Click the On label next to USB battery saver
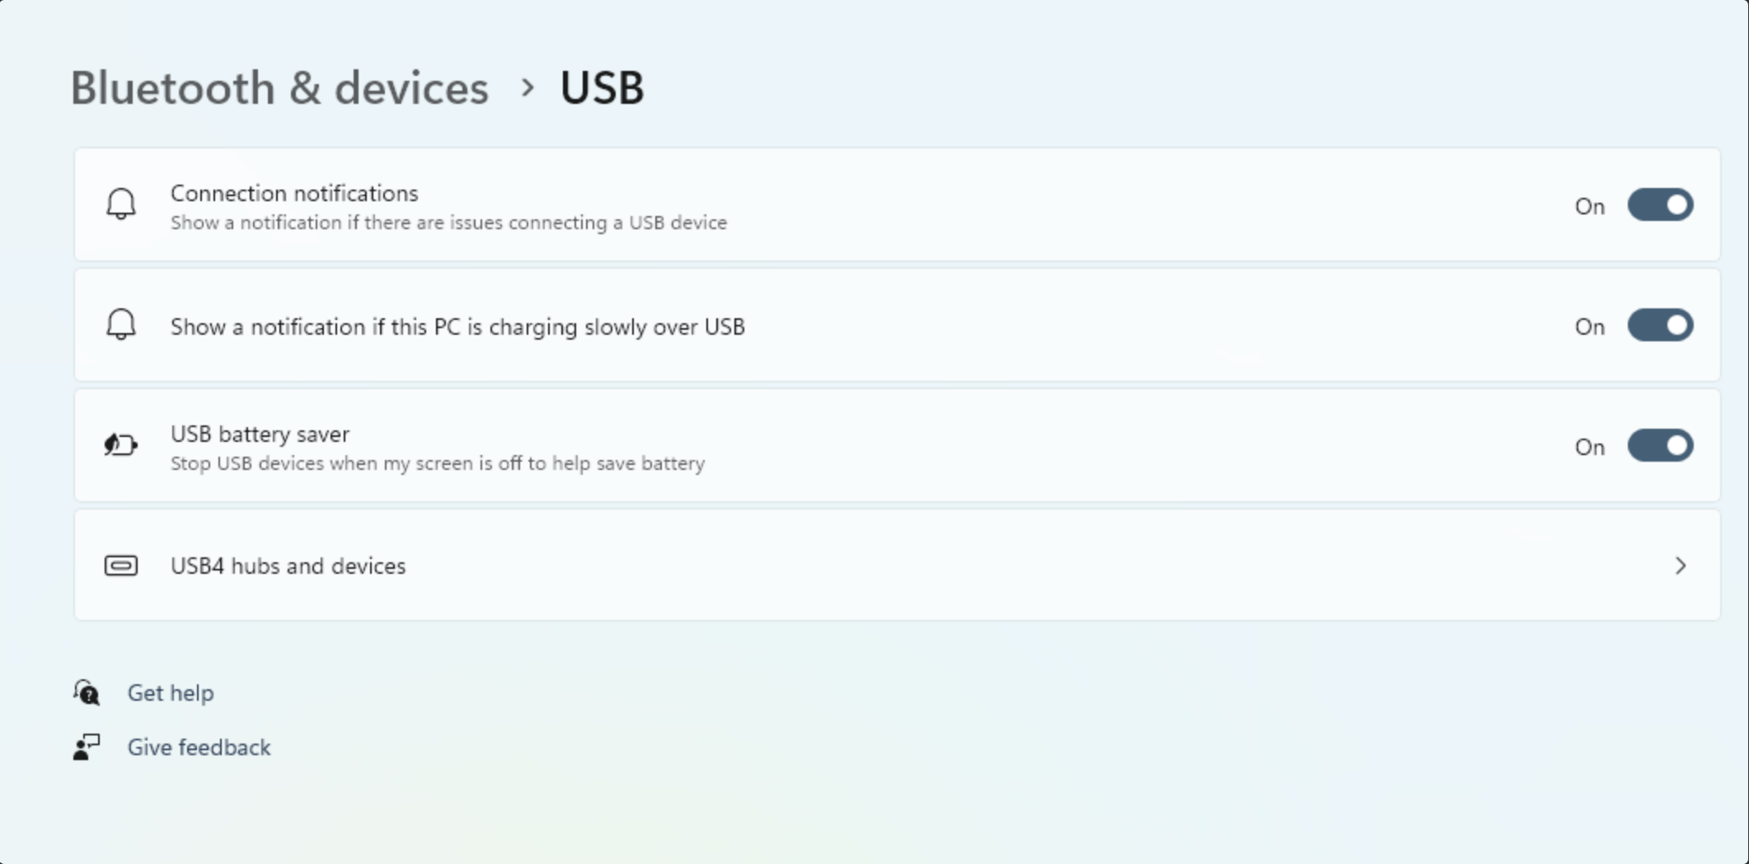 [x=1589, y=447]
